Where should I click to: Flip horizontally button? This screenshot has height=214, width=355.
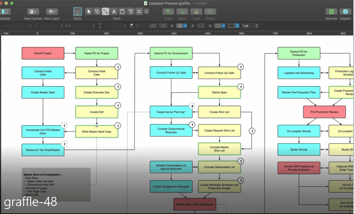153,26
